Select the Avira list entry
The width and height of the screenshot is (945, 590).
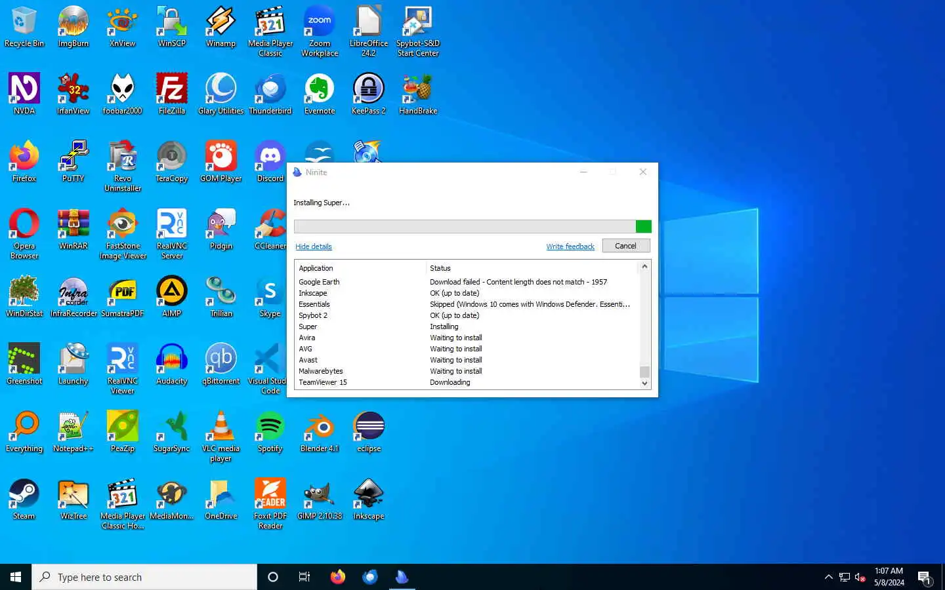pos(467,338)
